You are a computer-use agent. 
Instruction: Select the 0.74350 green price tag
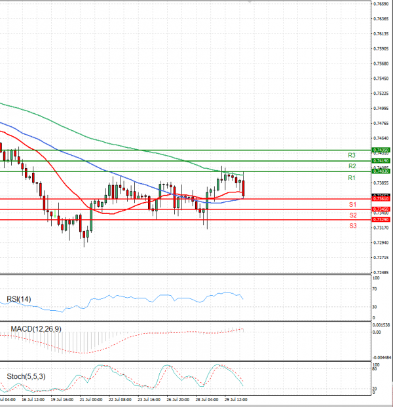381,150
